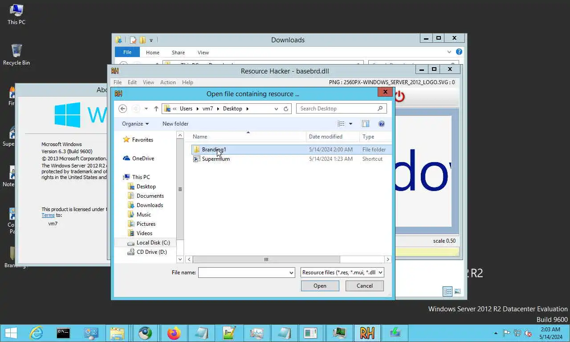The width and height of the screenshot is (570, 342).
Task: Open Music in navigation tree
Action: tap(144, 215)
